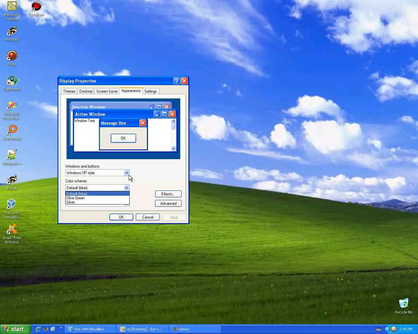418x334 pixels.
Task: Switch to the Settings tab
Action: pos(151,91)
